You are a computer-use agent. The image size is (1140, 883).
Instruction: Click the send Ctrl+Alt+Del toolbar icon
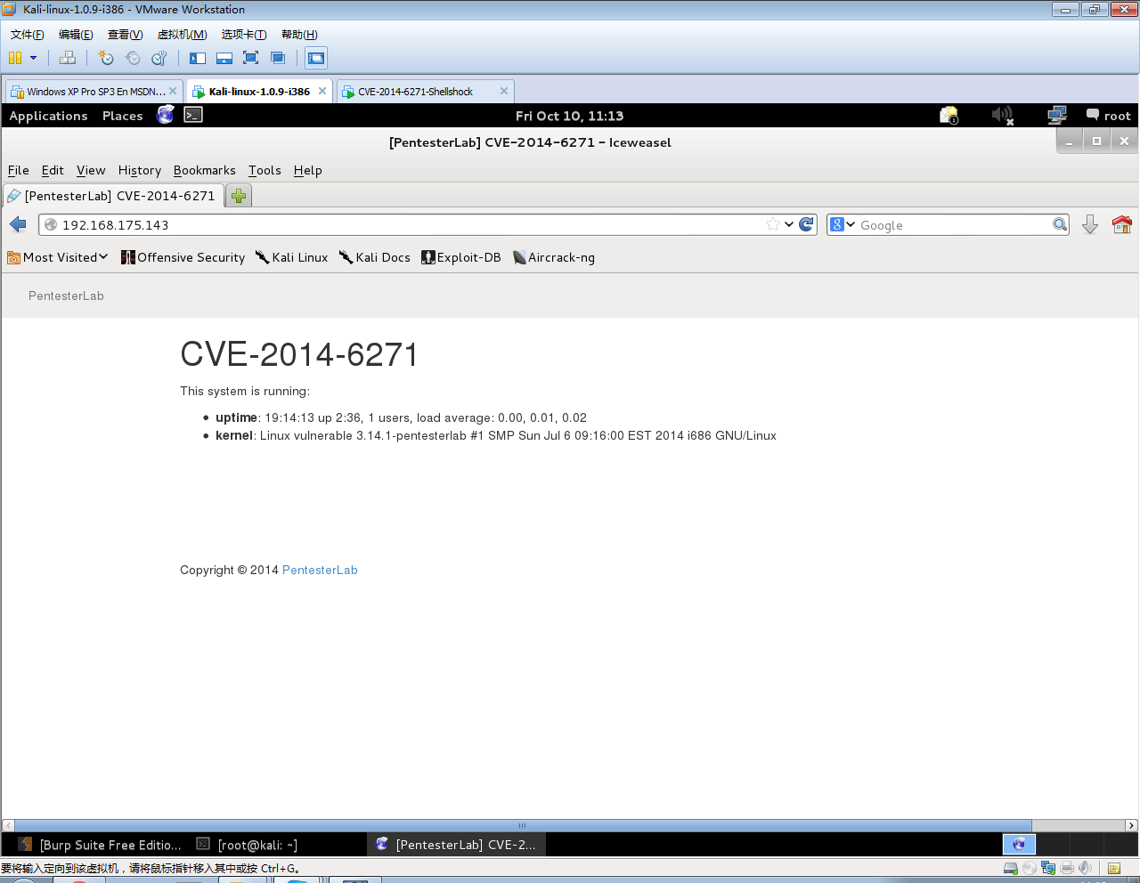point(68,58)
